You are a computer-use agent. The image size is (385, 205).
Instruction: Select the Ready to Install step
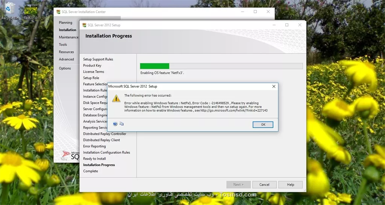click(94, 159)
